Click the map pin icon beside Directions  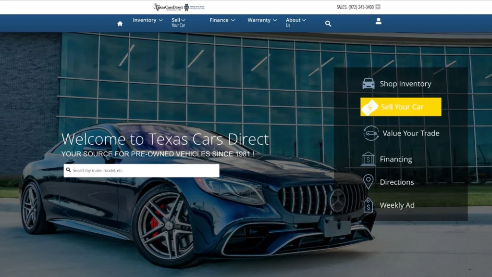(x=369, y=182)
